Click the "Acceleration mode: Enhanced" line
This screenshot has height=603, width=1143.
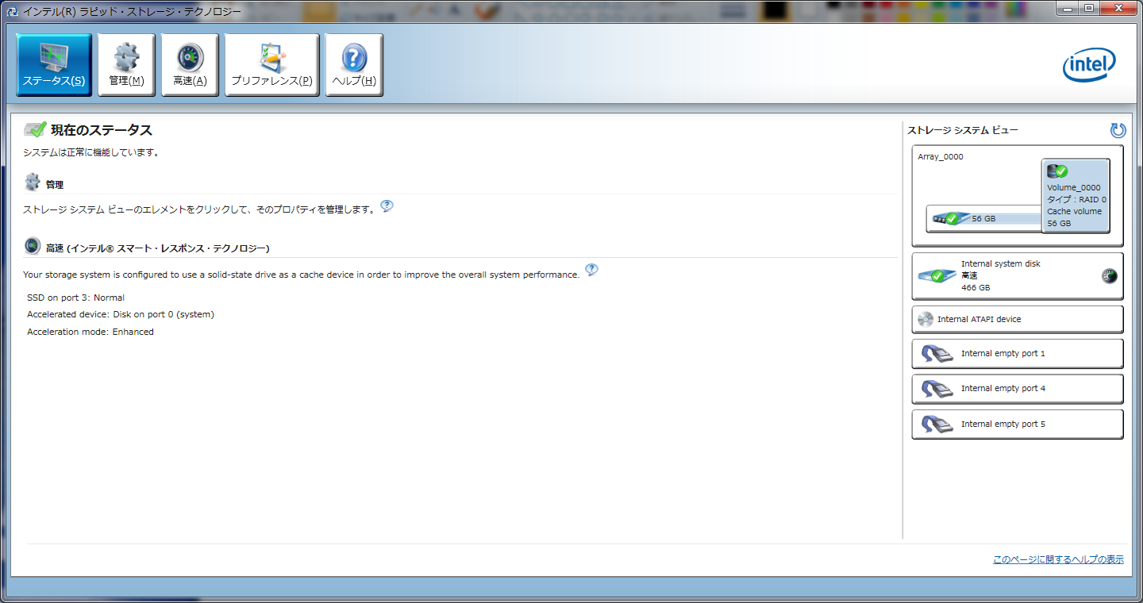[90, 332]
